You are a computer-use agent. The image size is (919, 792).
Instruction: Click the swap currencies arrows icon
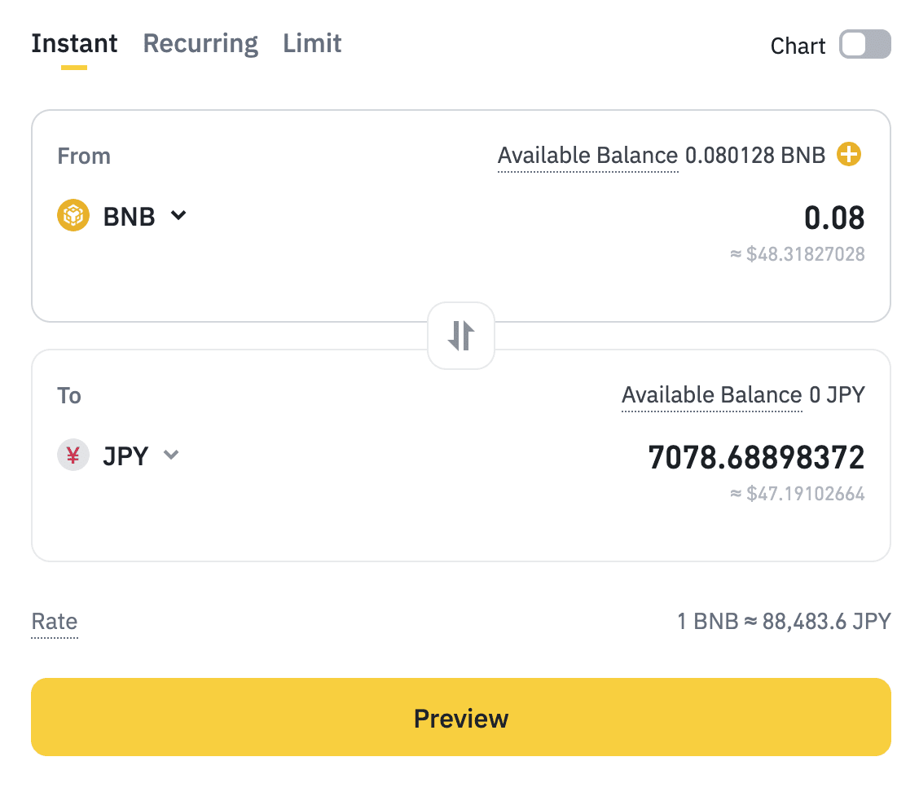click(x=461, y=335)
